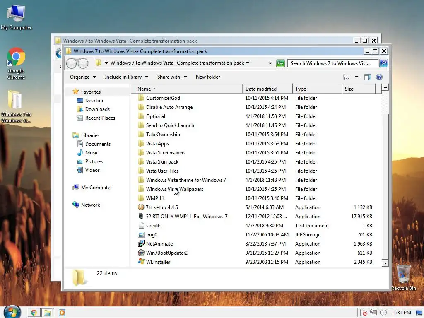Click the network tray icon
The height and width of the screenshot is (318, 424).
373,313
